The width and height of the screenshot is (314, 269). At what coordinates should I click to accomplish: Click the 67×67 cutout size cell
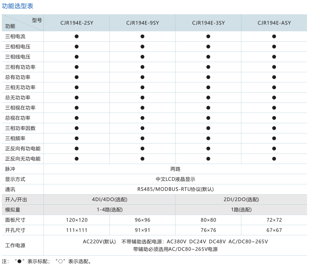click(274, 230)
